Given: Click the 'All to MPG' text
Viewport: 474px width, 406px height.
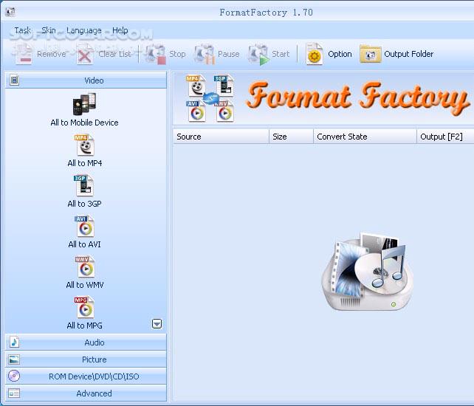Looking at the screenshot, I should (84, 326).
